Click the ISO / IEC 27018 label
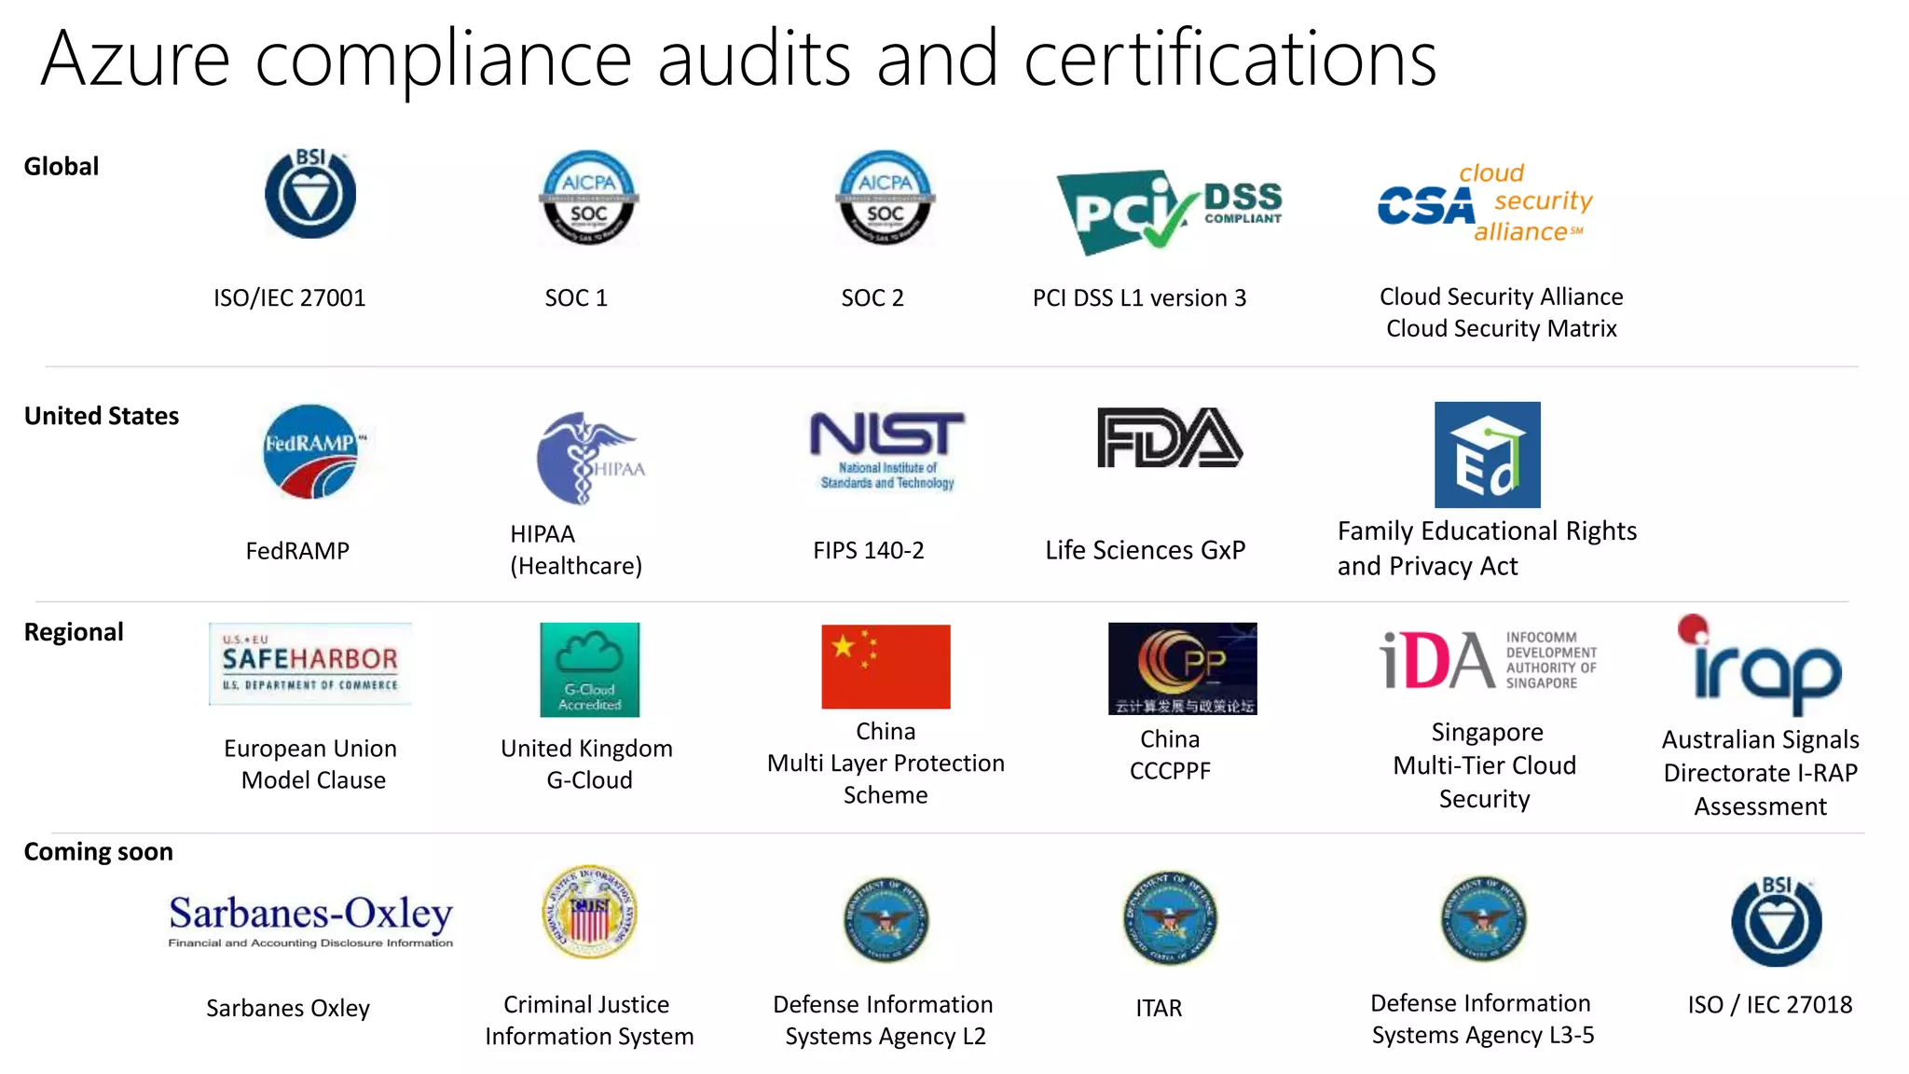 pos(1770,1004)
